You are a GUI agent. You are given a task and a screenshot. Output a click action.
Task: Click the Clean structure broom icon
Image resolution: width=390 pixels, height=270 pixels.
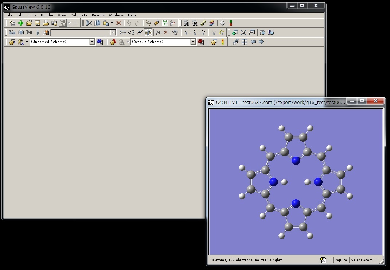[x=156, y=23]
